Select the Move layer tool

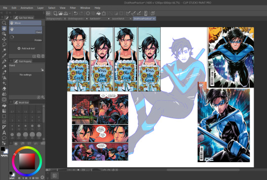point(4,39)
